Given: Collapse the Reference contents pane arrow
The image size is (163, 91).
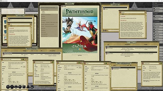Looking at the screenshot, I should click(60, 7).
